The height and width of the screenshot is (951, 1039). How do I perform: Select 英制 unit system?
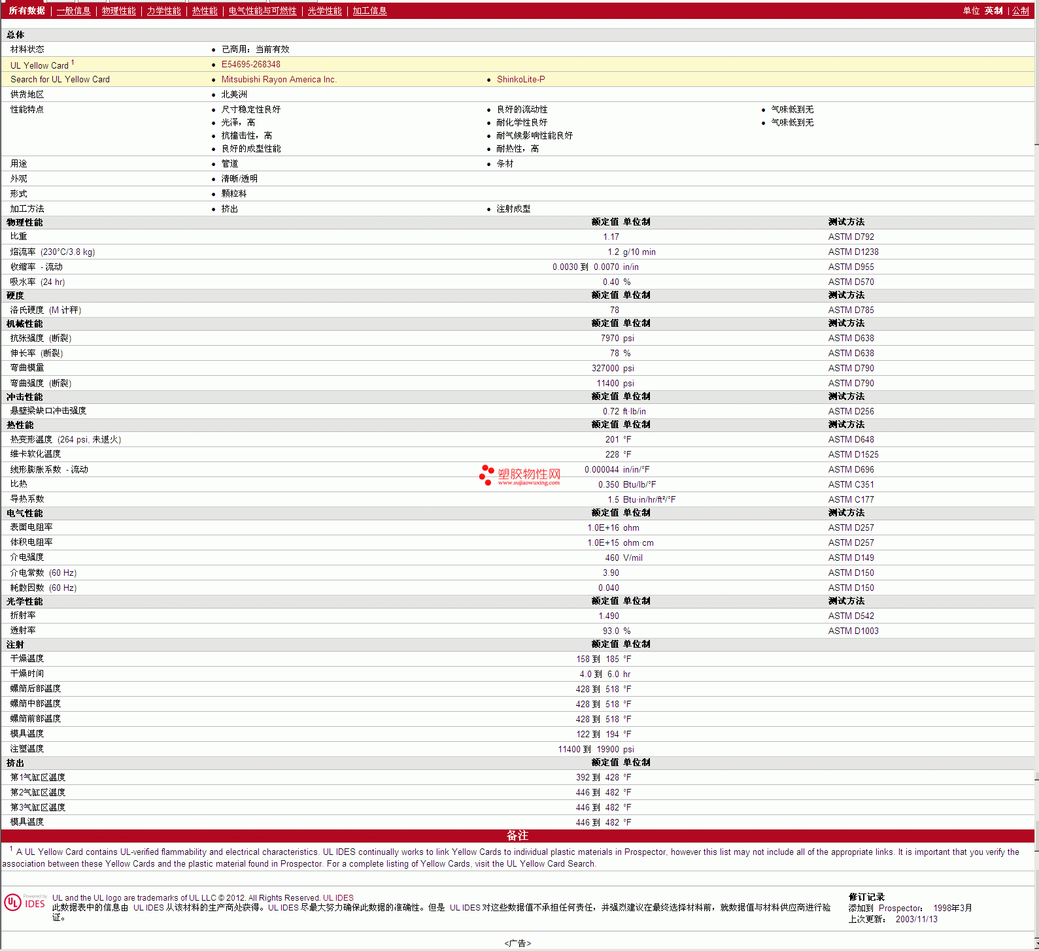[993, 11]
